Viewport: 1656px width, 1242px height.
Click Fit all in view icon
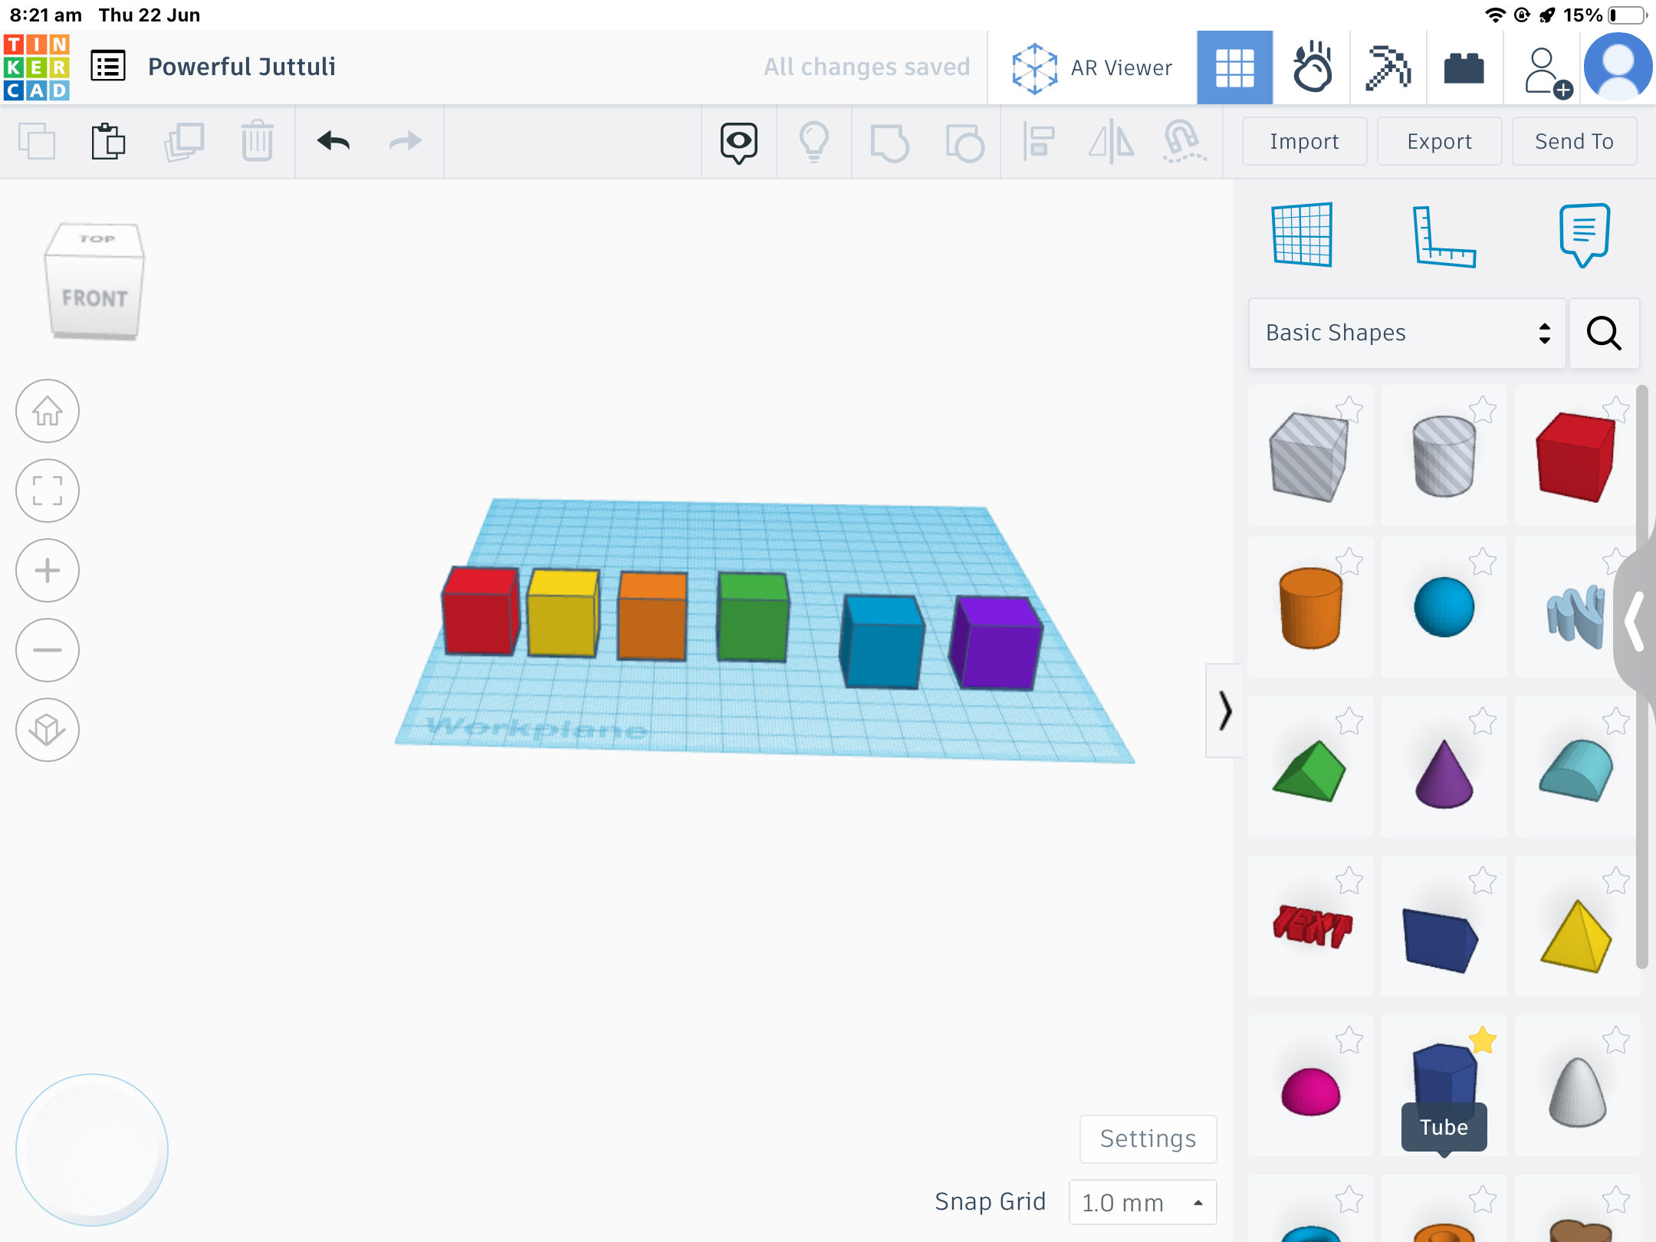tap(48, 491)
